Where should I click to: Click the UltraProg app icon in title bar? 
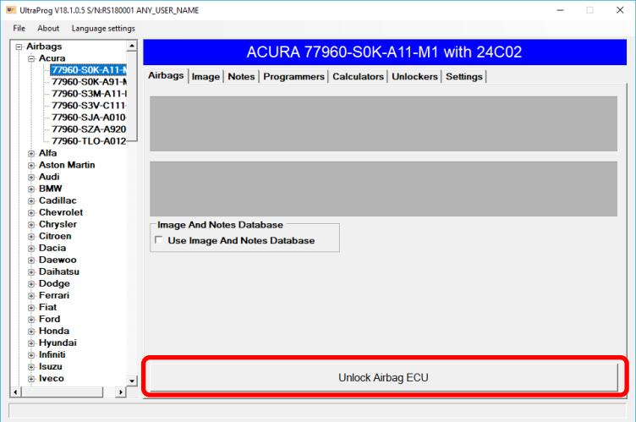11,10
